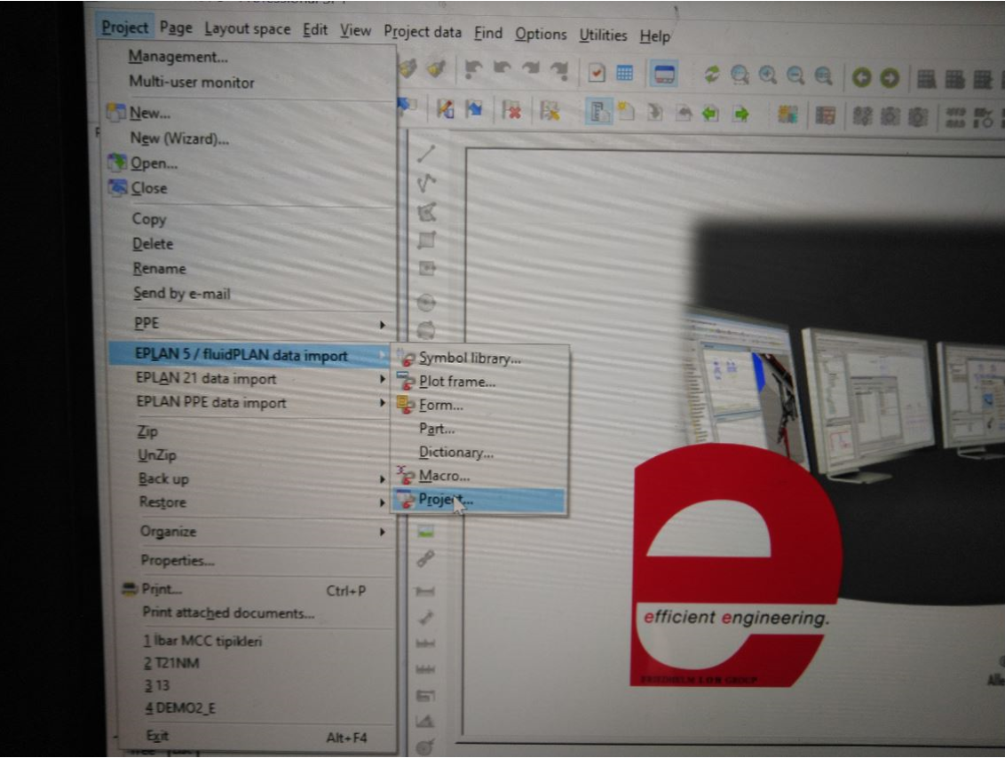Viewport: 1005px width, 758px height.
Task: Select the Line drawing tool
Action: (x=426, y=154)
